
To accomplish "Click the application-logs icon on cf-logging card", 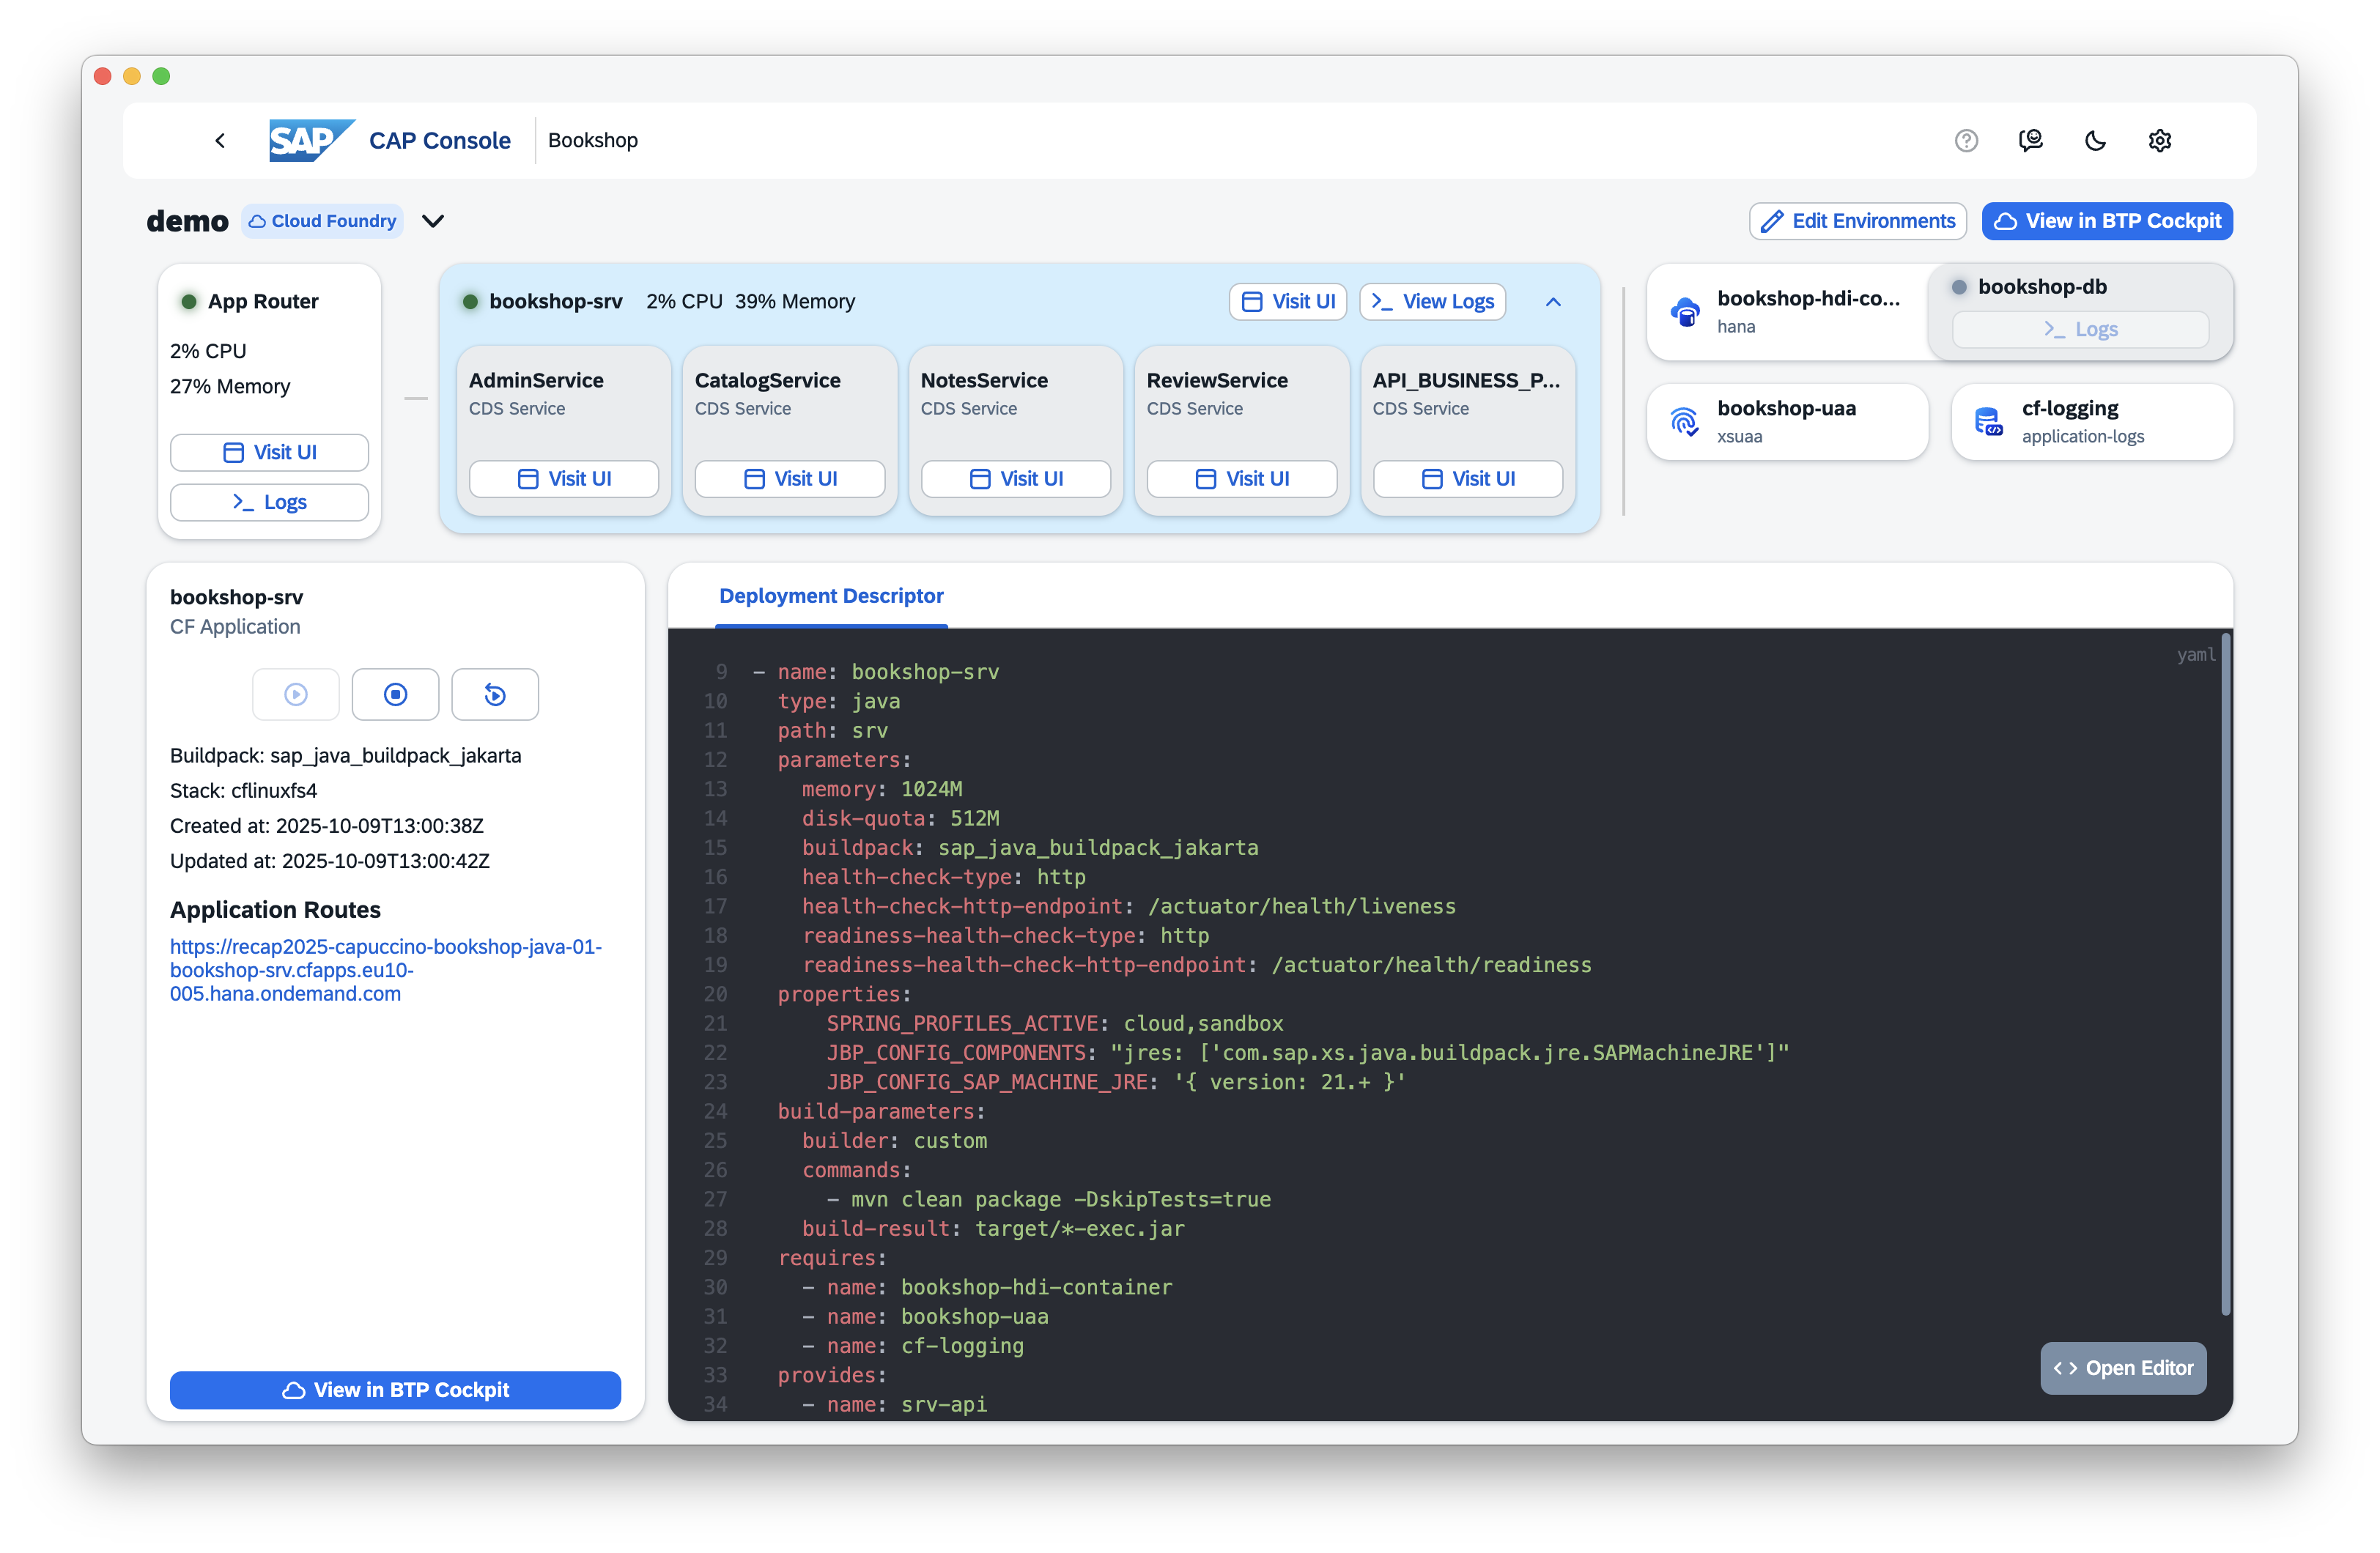I will click(x=1988, y=421).
